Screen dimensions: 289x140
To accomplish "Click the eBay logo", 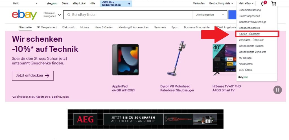I will pos(24,15).
